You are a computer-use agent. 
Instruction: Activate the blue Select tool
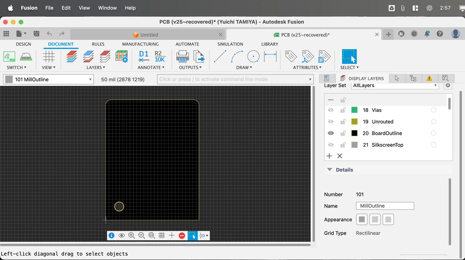tap(349, 56)
